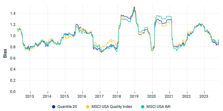Click the 2017 year tick label

click(100, 96)
